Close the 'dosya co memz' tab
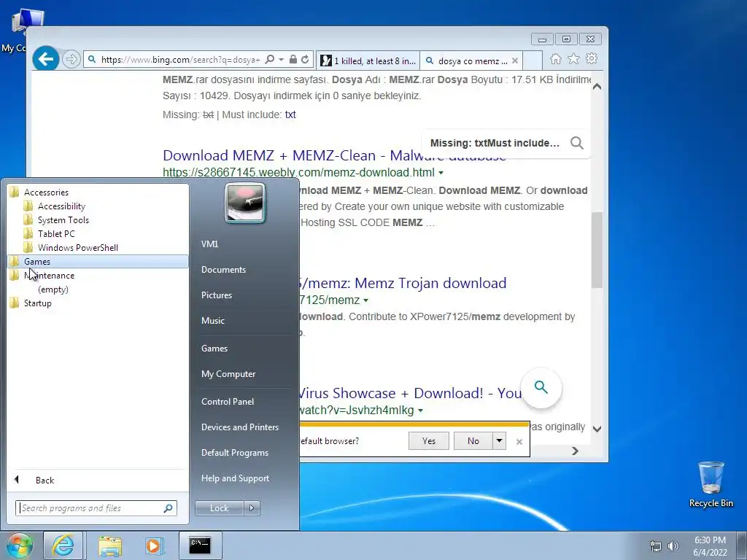The height and width of the screenshot is (560, 747). tap(515, 61)
